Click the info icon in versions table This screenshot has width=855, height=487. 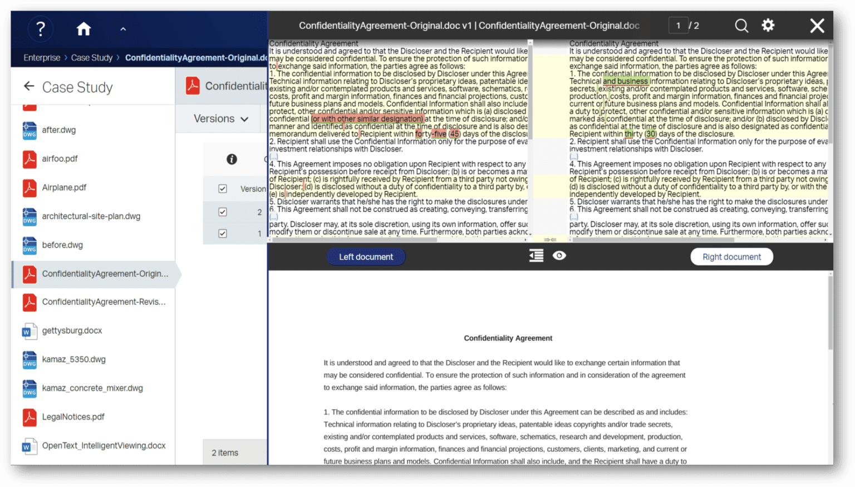(232, 159)
